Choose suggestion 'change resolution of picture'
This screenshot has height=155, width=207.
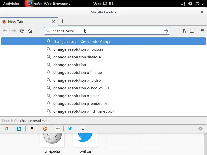click(x=103, y=49)
